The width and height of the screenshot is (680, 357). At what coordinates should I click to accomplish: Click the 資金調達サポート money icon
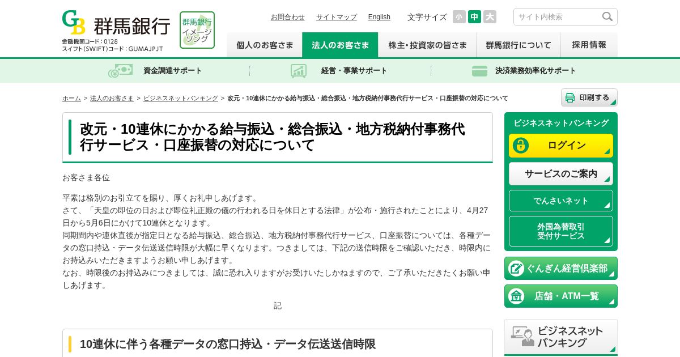[120, 71]
